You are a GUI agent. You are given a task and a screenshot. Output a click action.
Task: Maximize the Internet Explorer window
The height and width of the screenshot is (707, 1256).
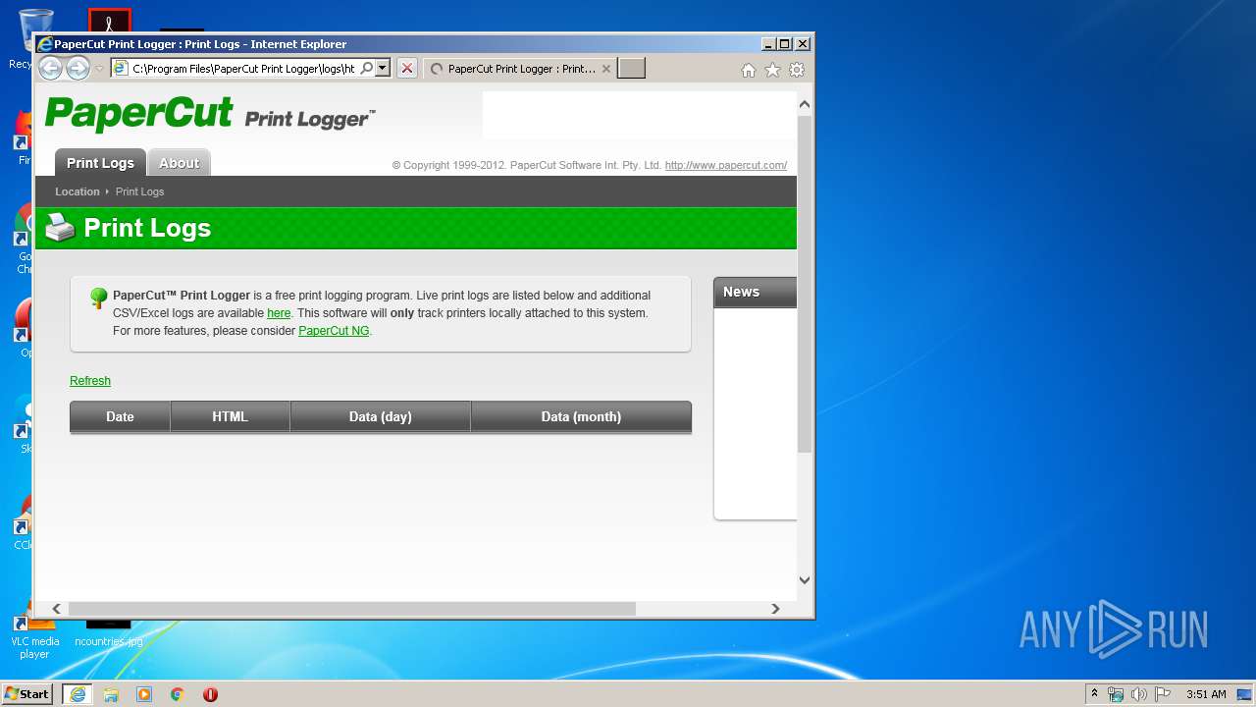coord(784,44)
